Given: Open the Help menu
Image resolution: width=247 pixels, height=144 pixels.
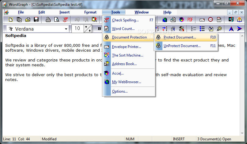Looking at the screenshot, I should [167, 12].
